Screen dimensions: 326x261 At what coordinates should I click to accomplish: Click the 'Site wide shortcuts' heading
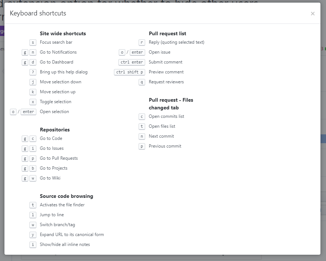[x=63, y=33]
